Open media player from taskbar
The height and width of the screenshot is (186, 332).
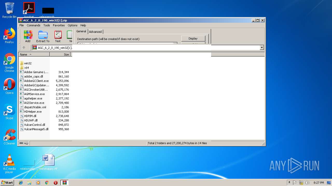38,183
